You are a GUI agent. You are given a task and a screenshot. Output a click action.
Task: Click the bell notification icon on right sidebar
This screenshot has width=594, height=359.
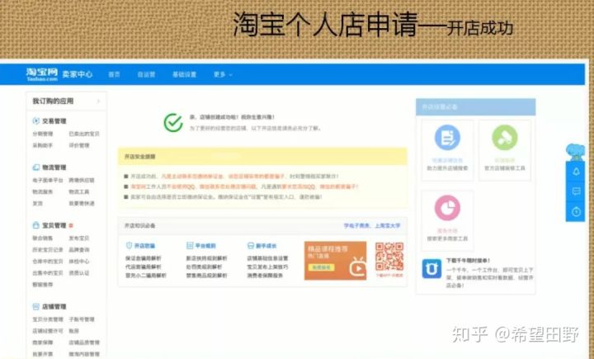tap(576, 171)
